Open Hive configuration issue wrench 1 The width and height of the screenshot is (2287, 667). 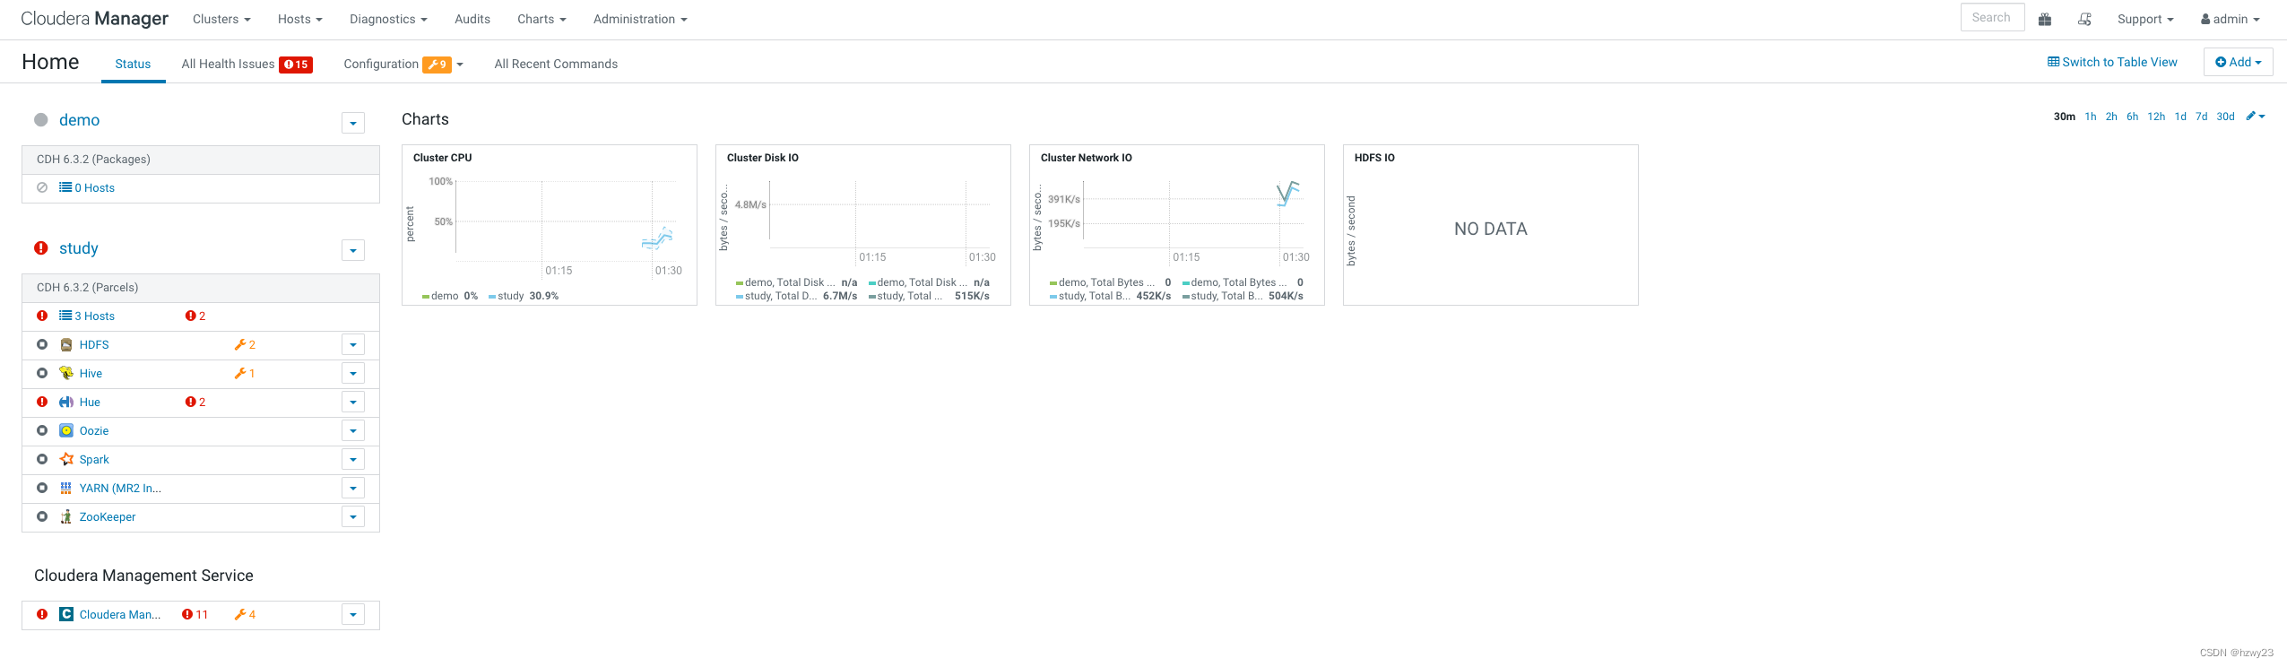point(245,374)
